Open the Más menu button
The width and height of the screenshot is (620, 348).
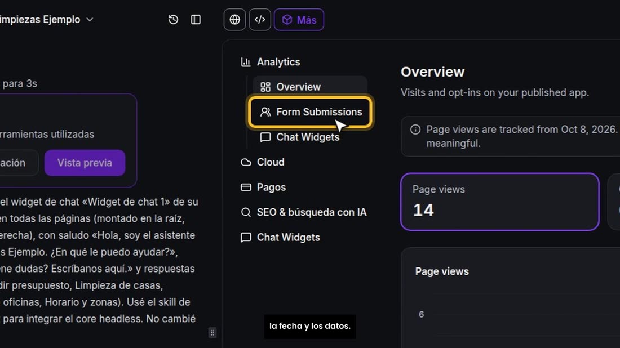pyautogui.click(x=299, y=19)
